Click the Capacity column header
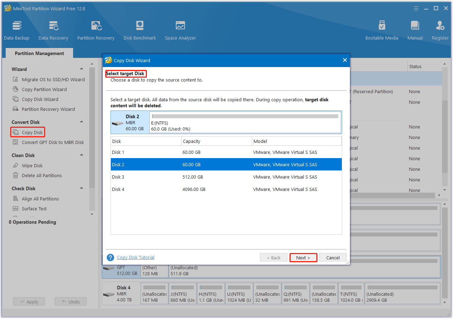Viewport: 453px width, 319px height. point(216,141)
